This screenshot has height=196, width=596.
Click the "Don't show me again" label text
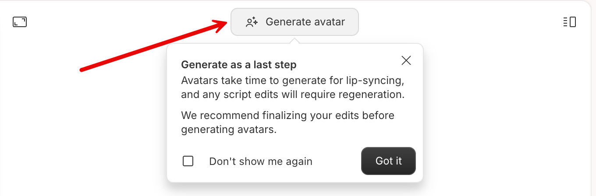pyautogui.click(x=261, y=161)
